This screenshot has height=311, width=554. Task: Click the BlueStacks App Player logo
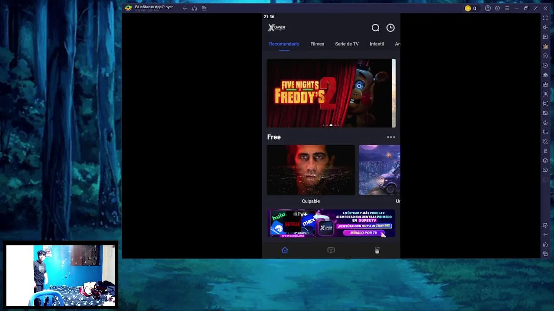point(128,8)
